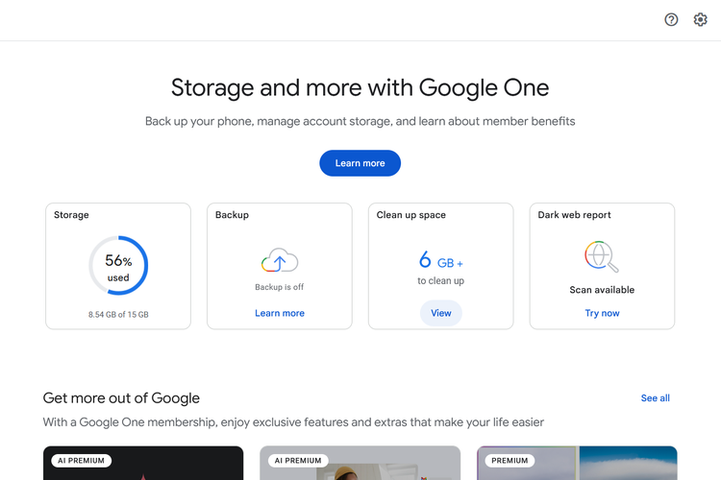Click the cloud upload backup icon

(x=280, y=260)
